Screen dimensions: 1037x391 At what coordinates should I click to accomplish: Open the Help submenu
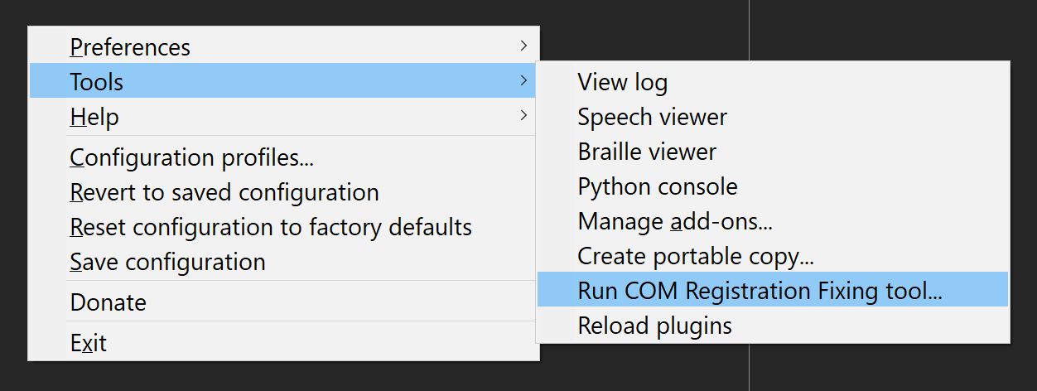pos(94,117)
